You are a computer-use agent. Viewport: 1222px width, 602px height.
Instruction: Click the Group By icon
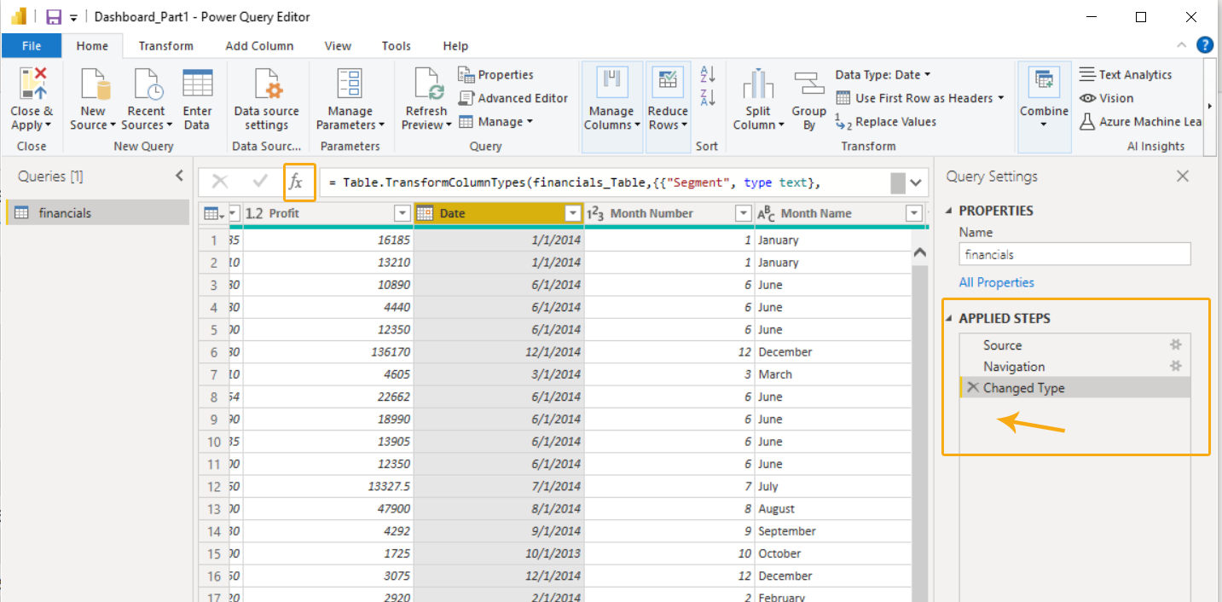[x=808, y=84]
